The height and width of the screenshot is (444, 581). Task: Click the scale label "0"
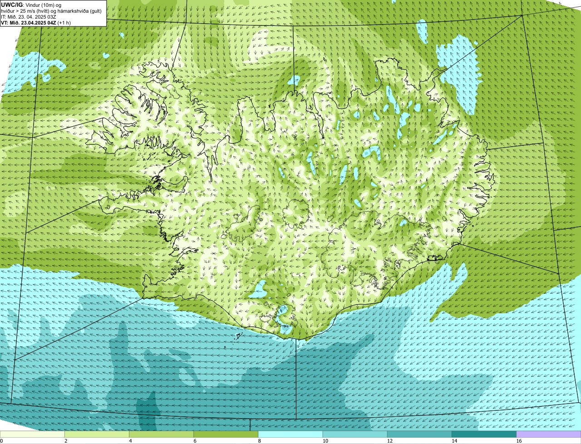1,441
